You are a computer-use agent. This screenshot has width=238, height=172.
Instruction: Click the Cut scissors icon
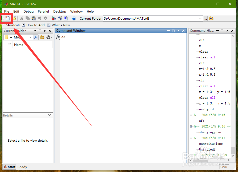[x=22, y=18]
